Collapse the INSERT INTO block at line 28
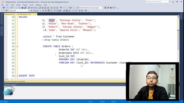This screenshot has height=103, width=184. [x=17, y=76]
